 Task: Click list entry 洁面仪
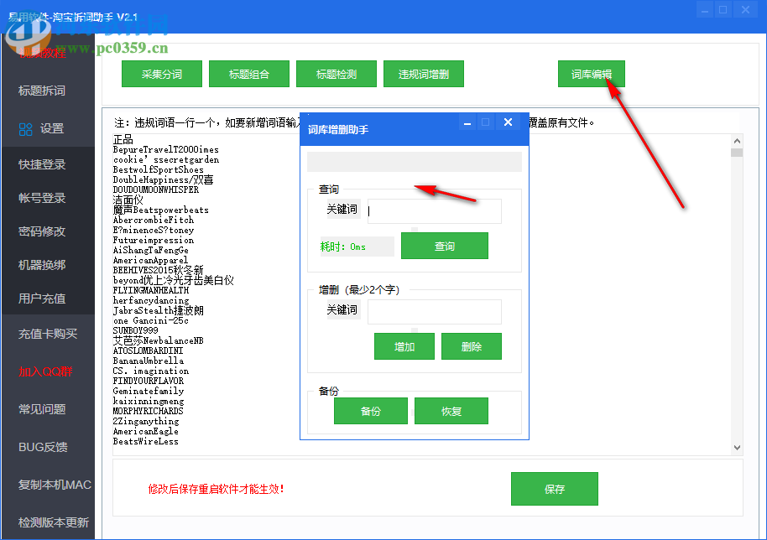[x=128, y=200]
